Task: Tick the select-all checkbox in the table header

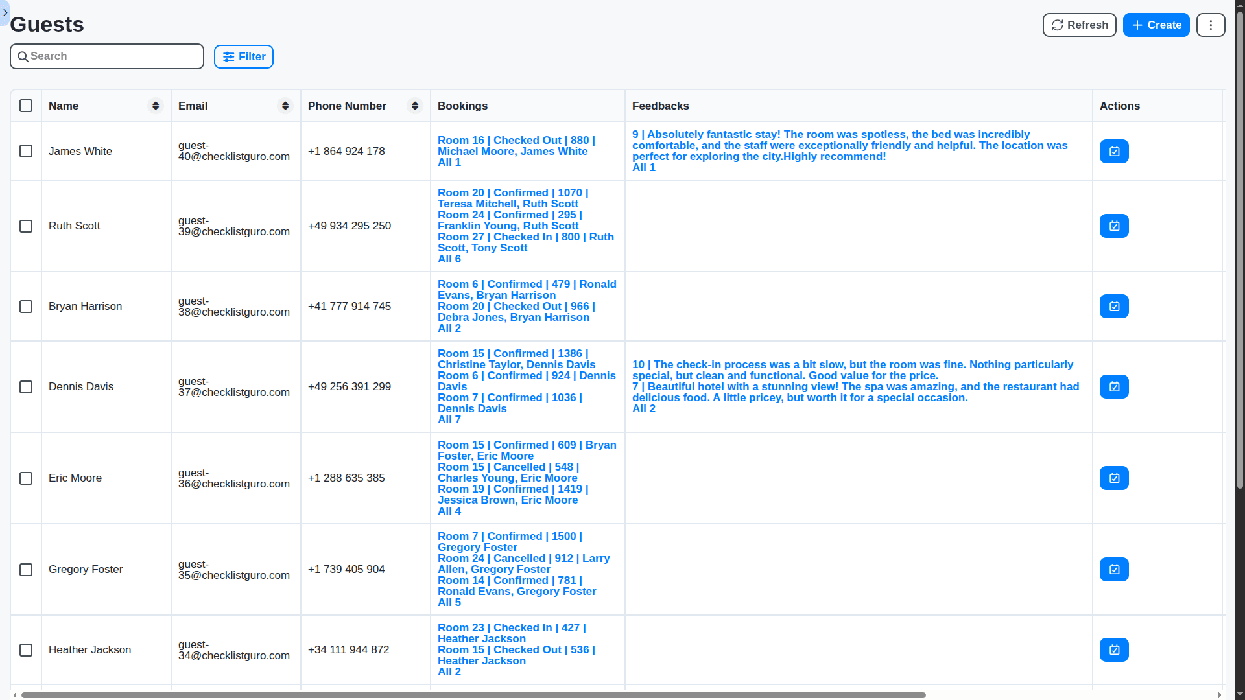Action: 26,106
